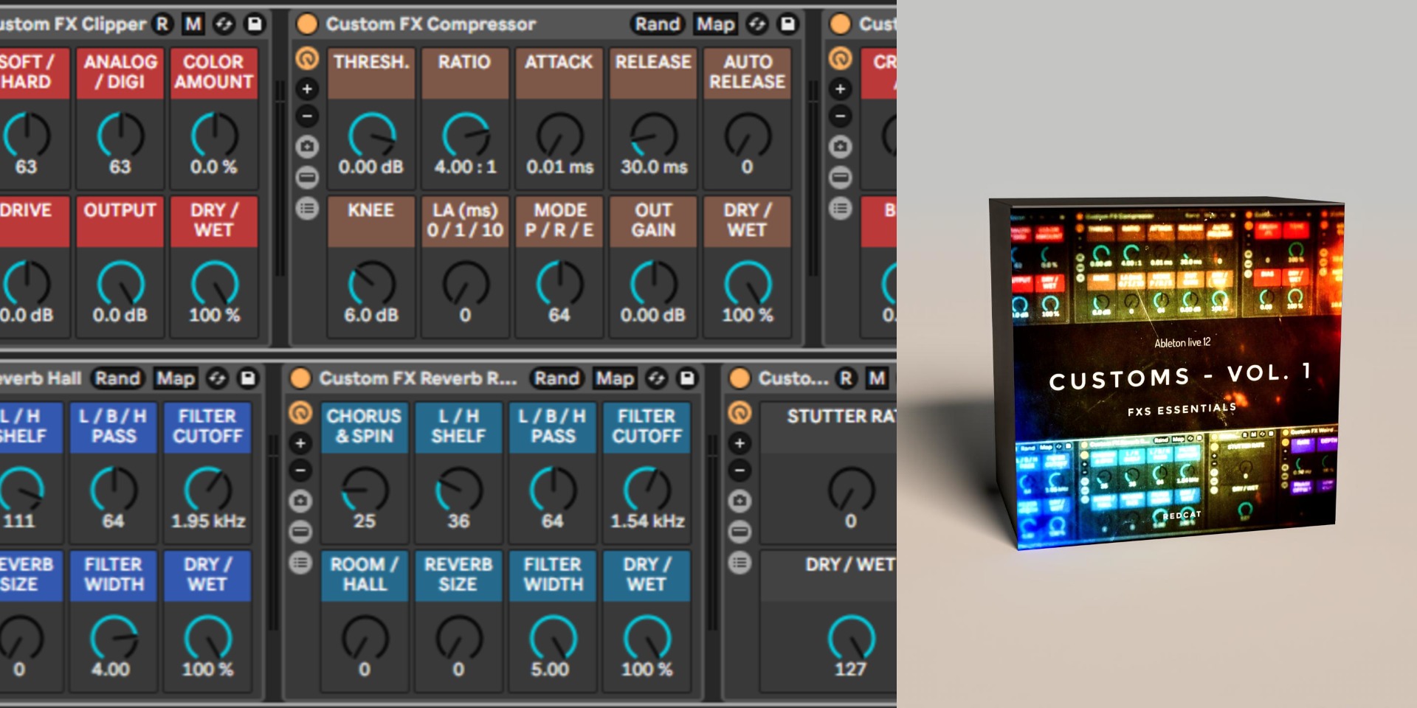The image size is (1417, 708).
Task: Click the 4.00 : 1 ratio value
Action: (x=465, y=167)
